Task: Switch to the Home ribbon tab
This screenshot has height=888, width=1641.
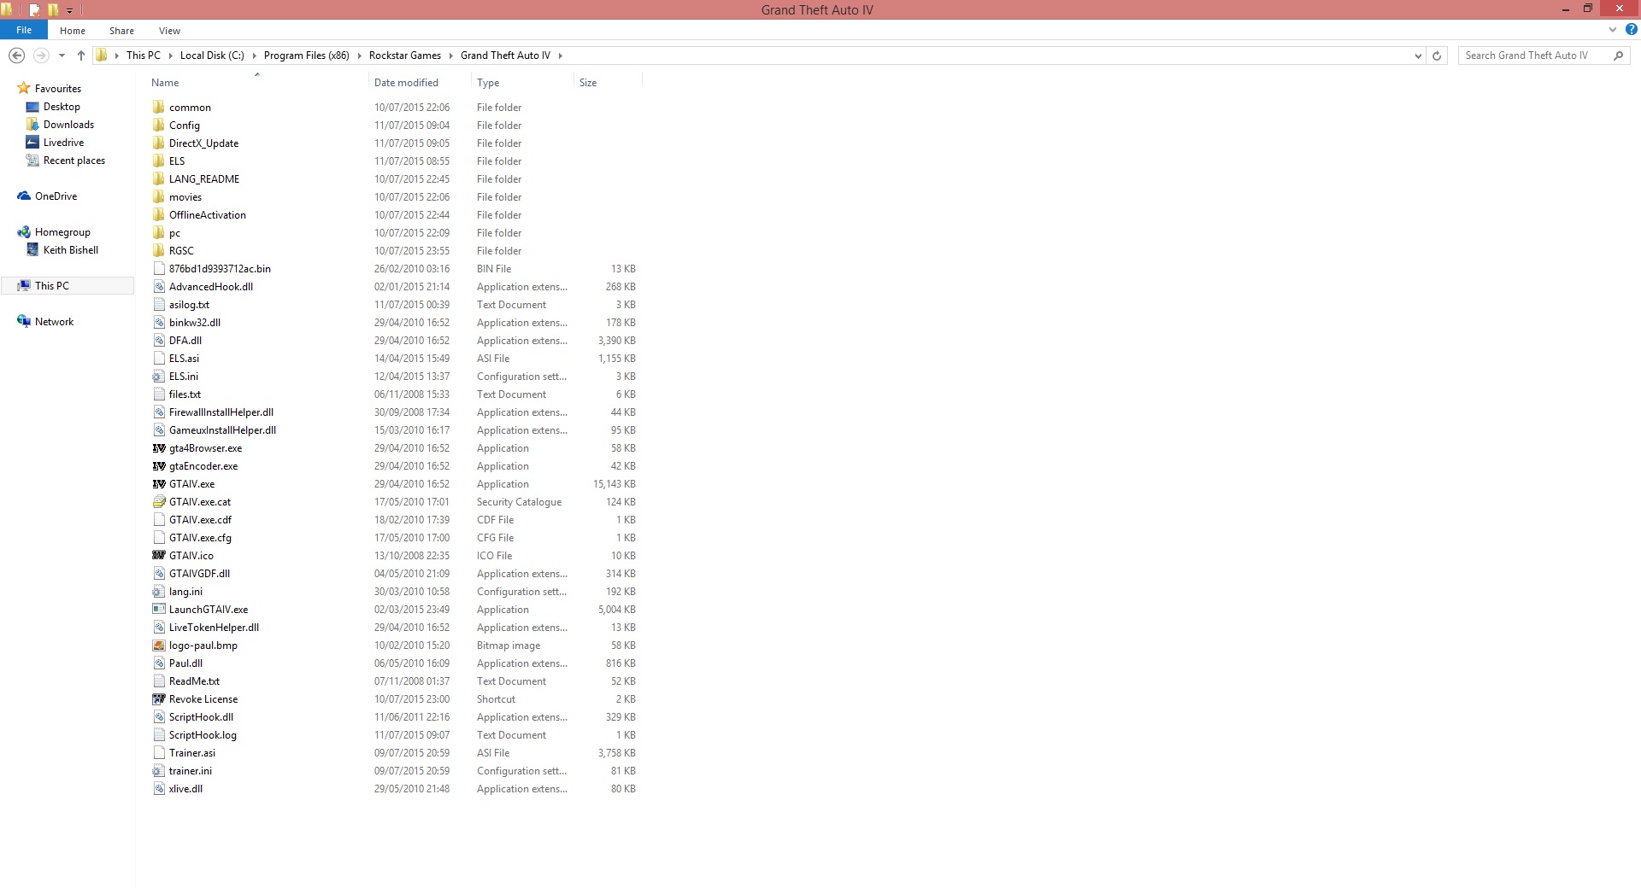Action: [x=73, y=31]
